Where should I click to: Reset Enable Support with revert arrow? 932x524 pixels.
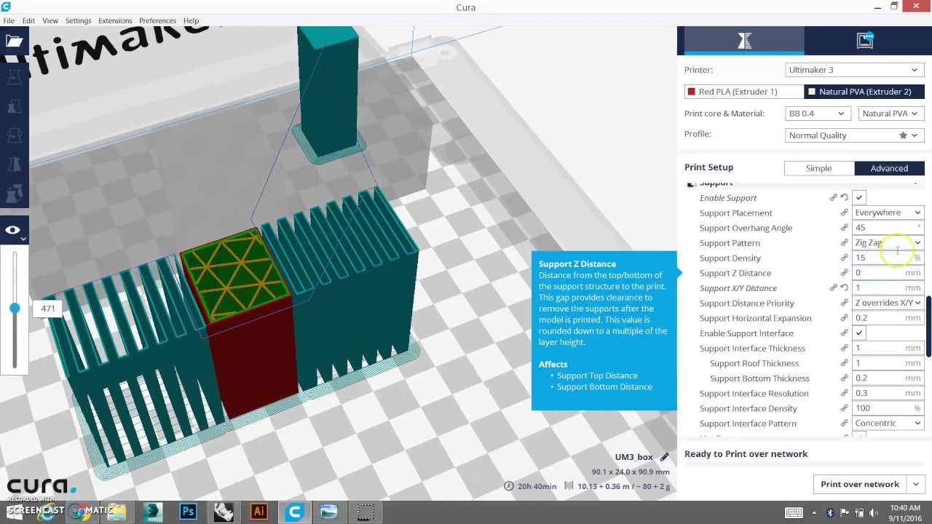[845, 198]
